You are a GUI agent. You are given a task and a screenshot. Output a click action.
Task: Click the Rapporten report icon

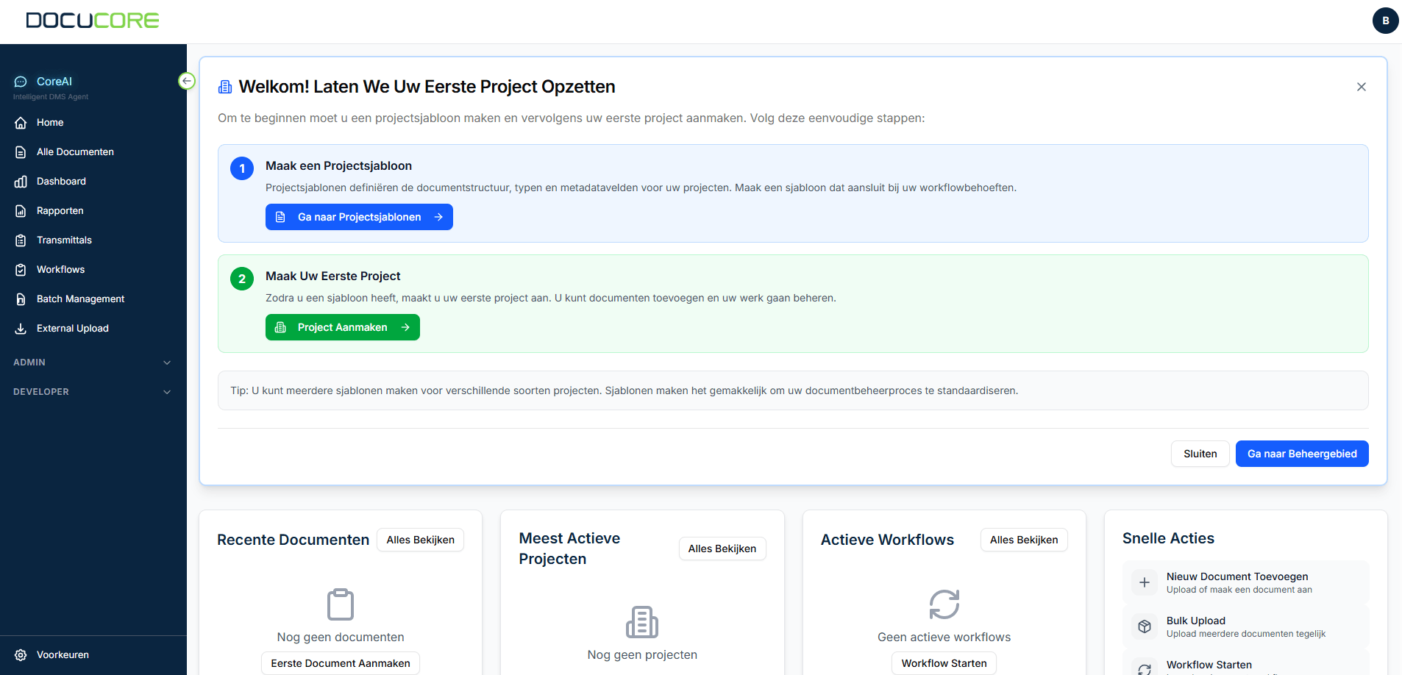click(x=21, y=211)
